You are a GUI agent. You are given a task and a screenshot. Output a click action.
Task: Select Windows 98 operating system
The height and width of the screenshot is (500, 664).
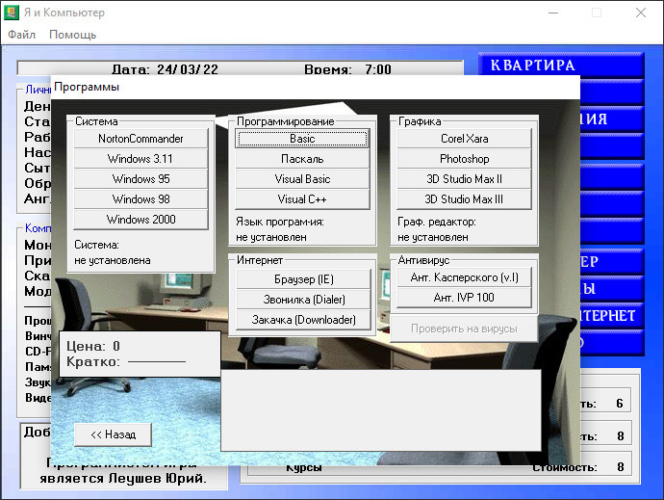point(140,199)
